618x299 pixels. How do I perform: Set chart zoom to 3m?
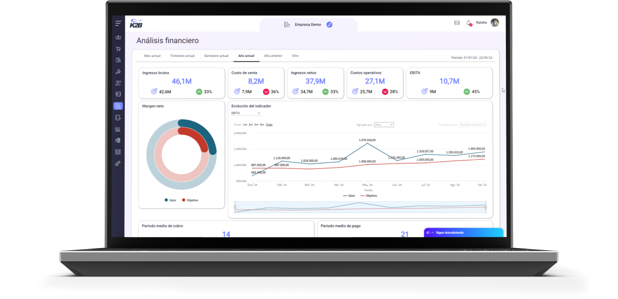256,125
